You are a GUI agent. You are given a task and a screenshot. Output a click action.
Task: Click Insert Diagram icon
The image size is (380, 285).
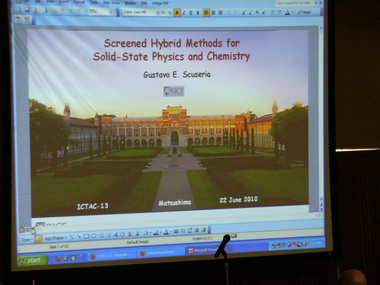[122, 234]
